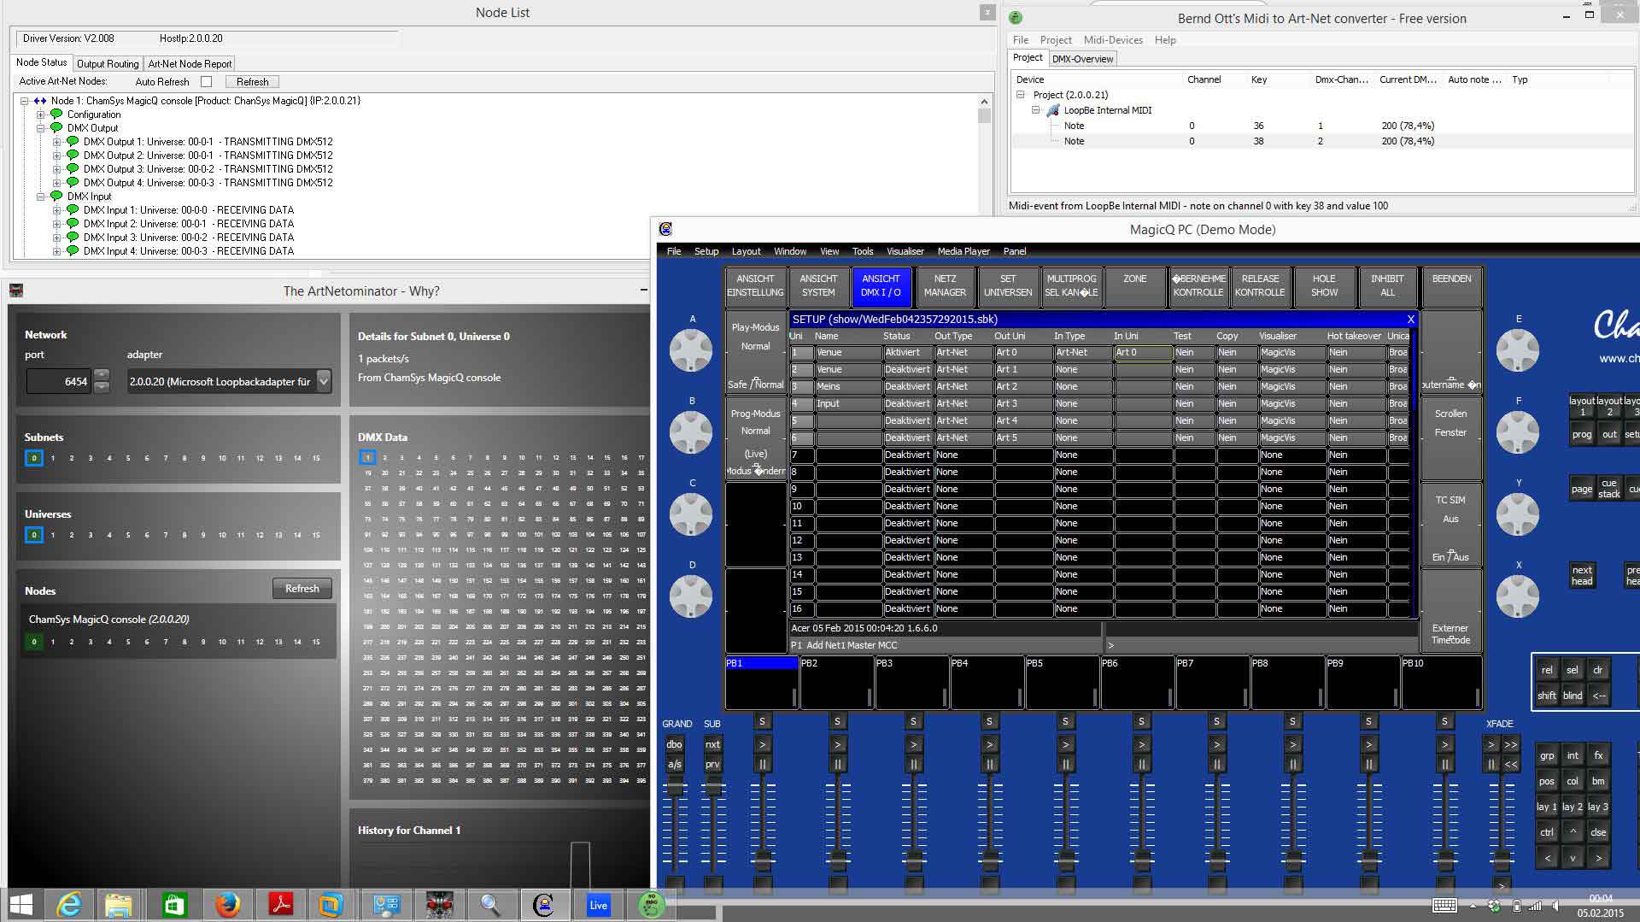The image size is (1640, 922).
Task: Open Ableton Live from the taskbar
Action: 598,904
